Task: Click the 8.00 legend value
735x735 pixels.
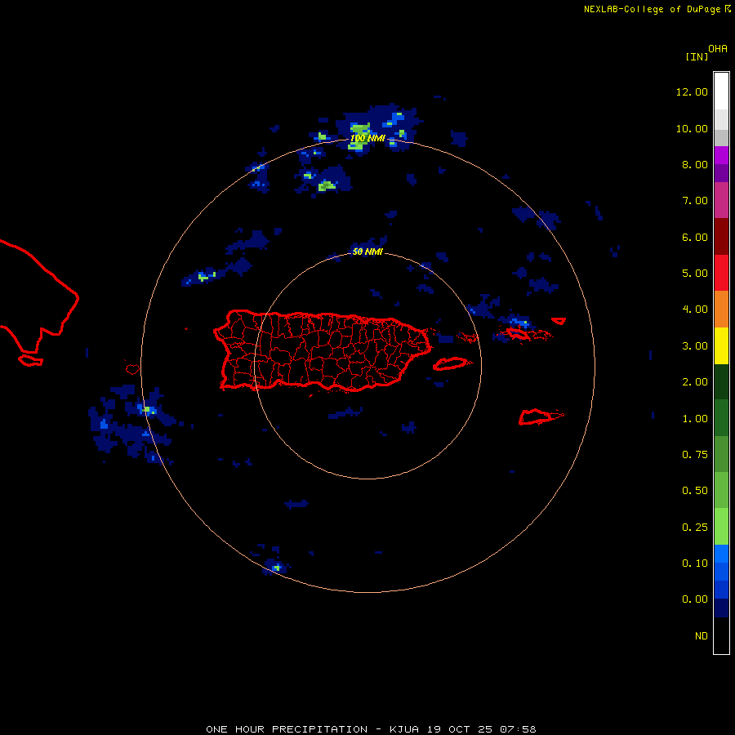Action: coord(695,164)
